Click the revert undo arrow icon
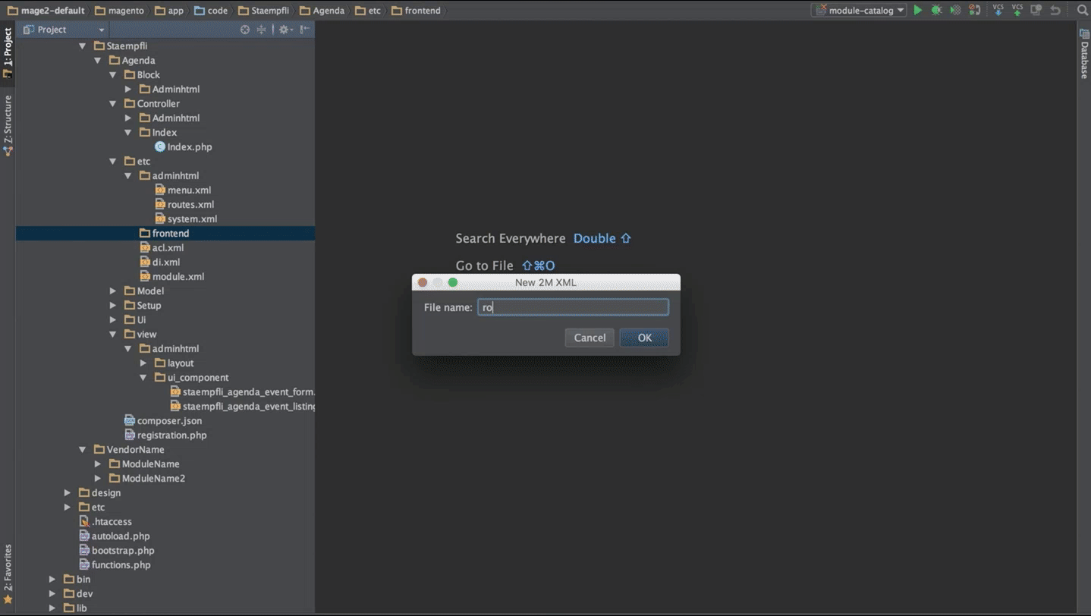This screenshot has height=616, width=1091. tap(1055, 10)
